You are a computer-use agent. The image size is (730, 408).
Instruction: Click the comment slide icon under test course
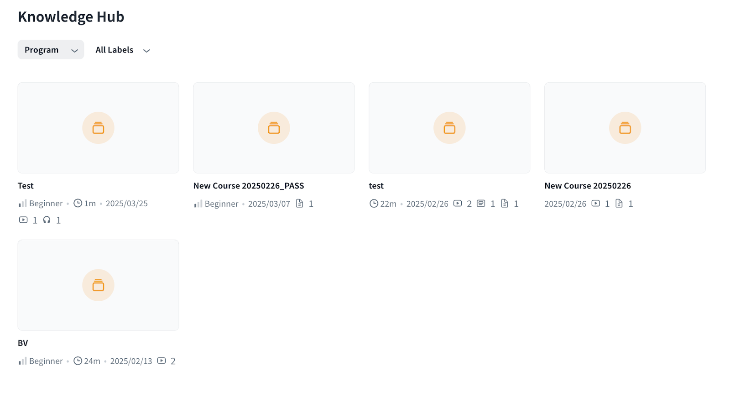pos(481,204)
